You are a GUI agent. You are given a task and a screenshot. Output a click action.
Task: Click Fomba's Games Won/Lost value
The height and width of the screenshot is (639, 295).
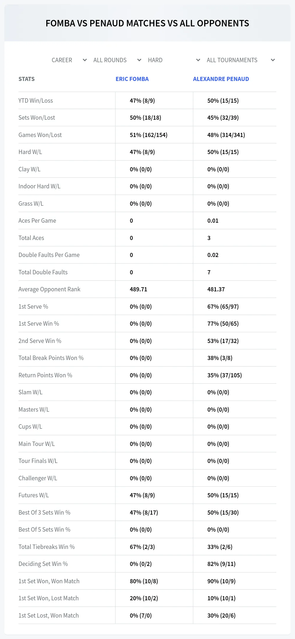click(149, 135)
